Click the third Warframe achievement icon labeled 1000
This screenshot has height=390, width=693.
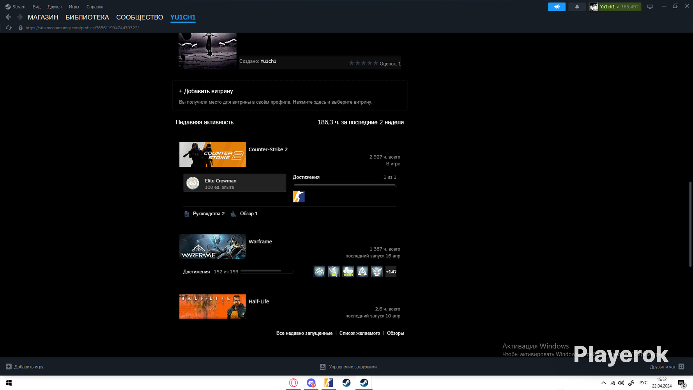(x=348, y=271)
